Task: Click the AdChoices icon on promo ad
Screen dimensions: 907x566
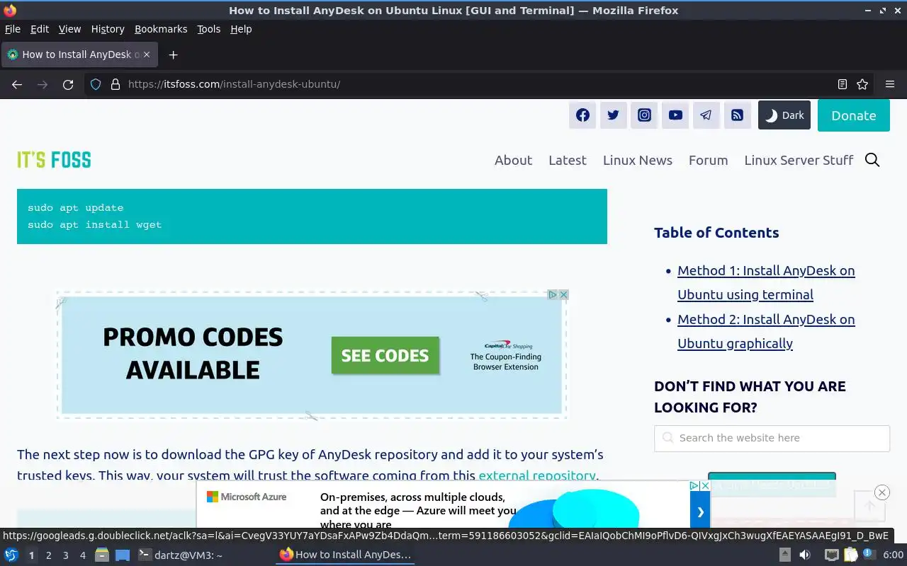Action: 553,294
